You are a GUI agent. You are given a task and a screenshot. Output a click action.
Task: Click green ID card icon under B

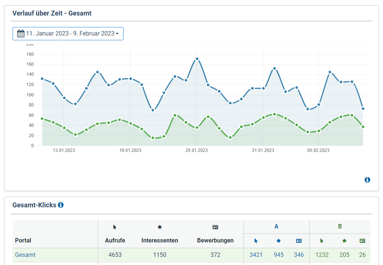click(362, 241)
